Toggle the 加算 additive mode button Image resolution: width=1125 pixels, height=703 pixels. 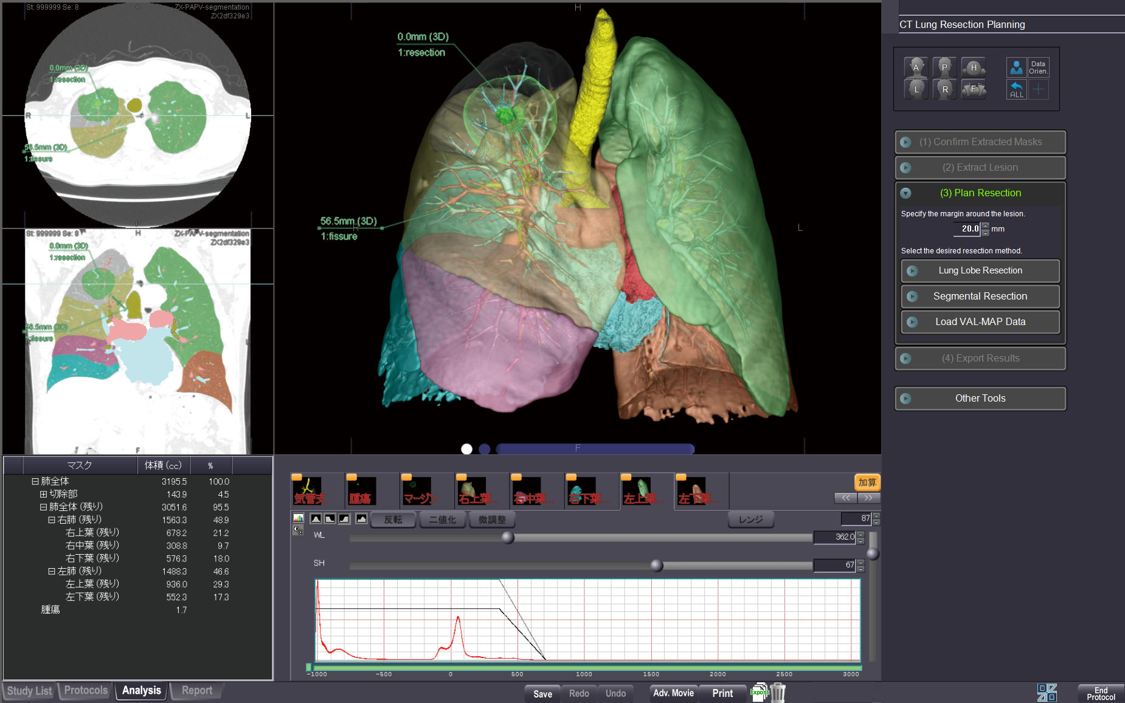coord(867,482)
